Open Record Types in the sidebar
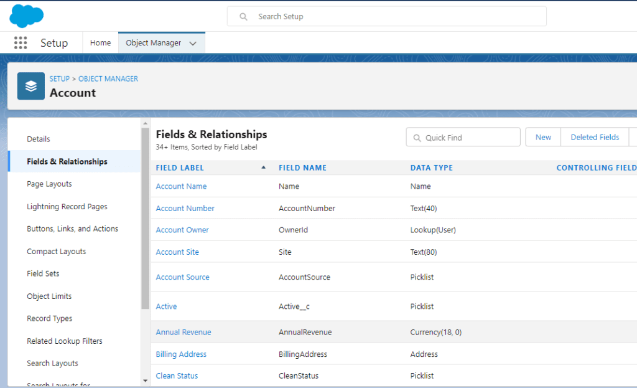 [50, 318]
